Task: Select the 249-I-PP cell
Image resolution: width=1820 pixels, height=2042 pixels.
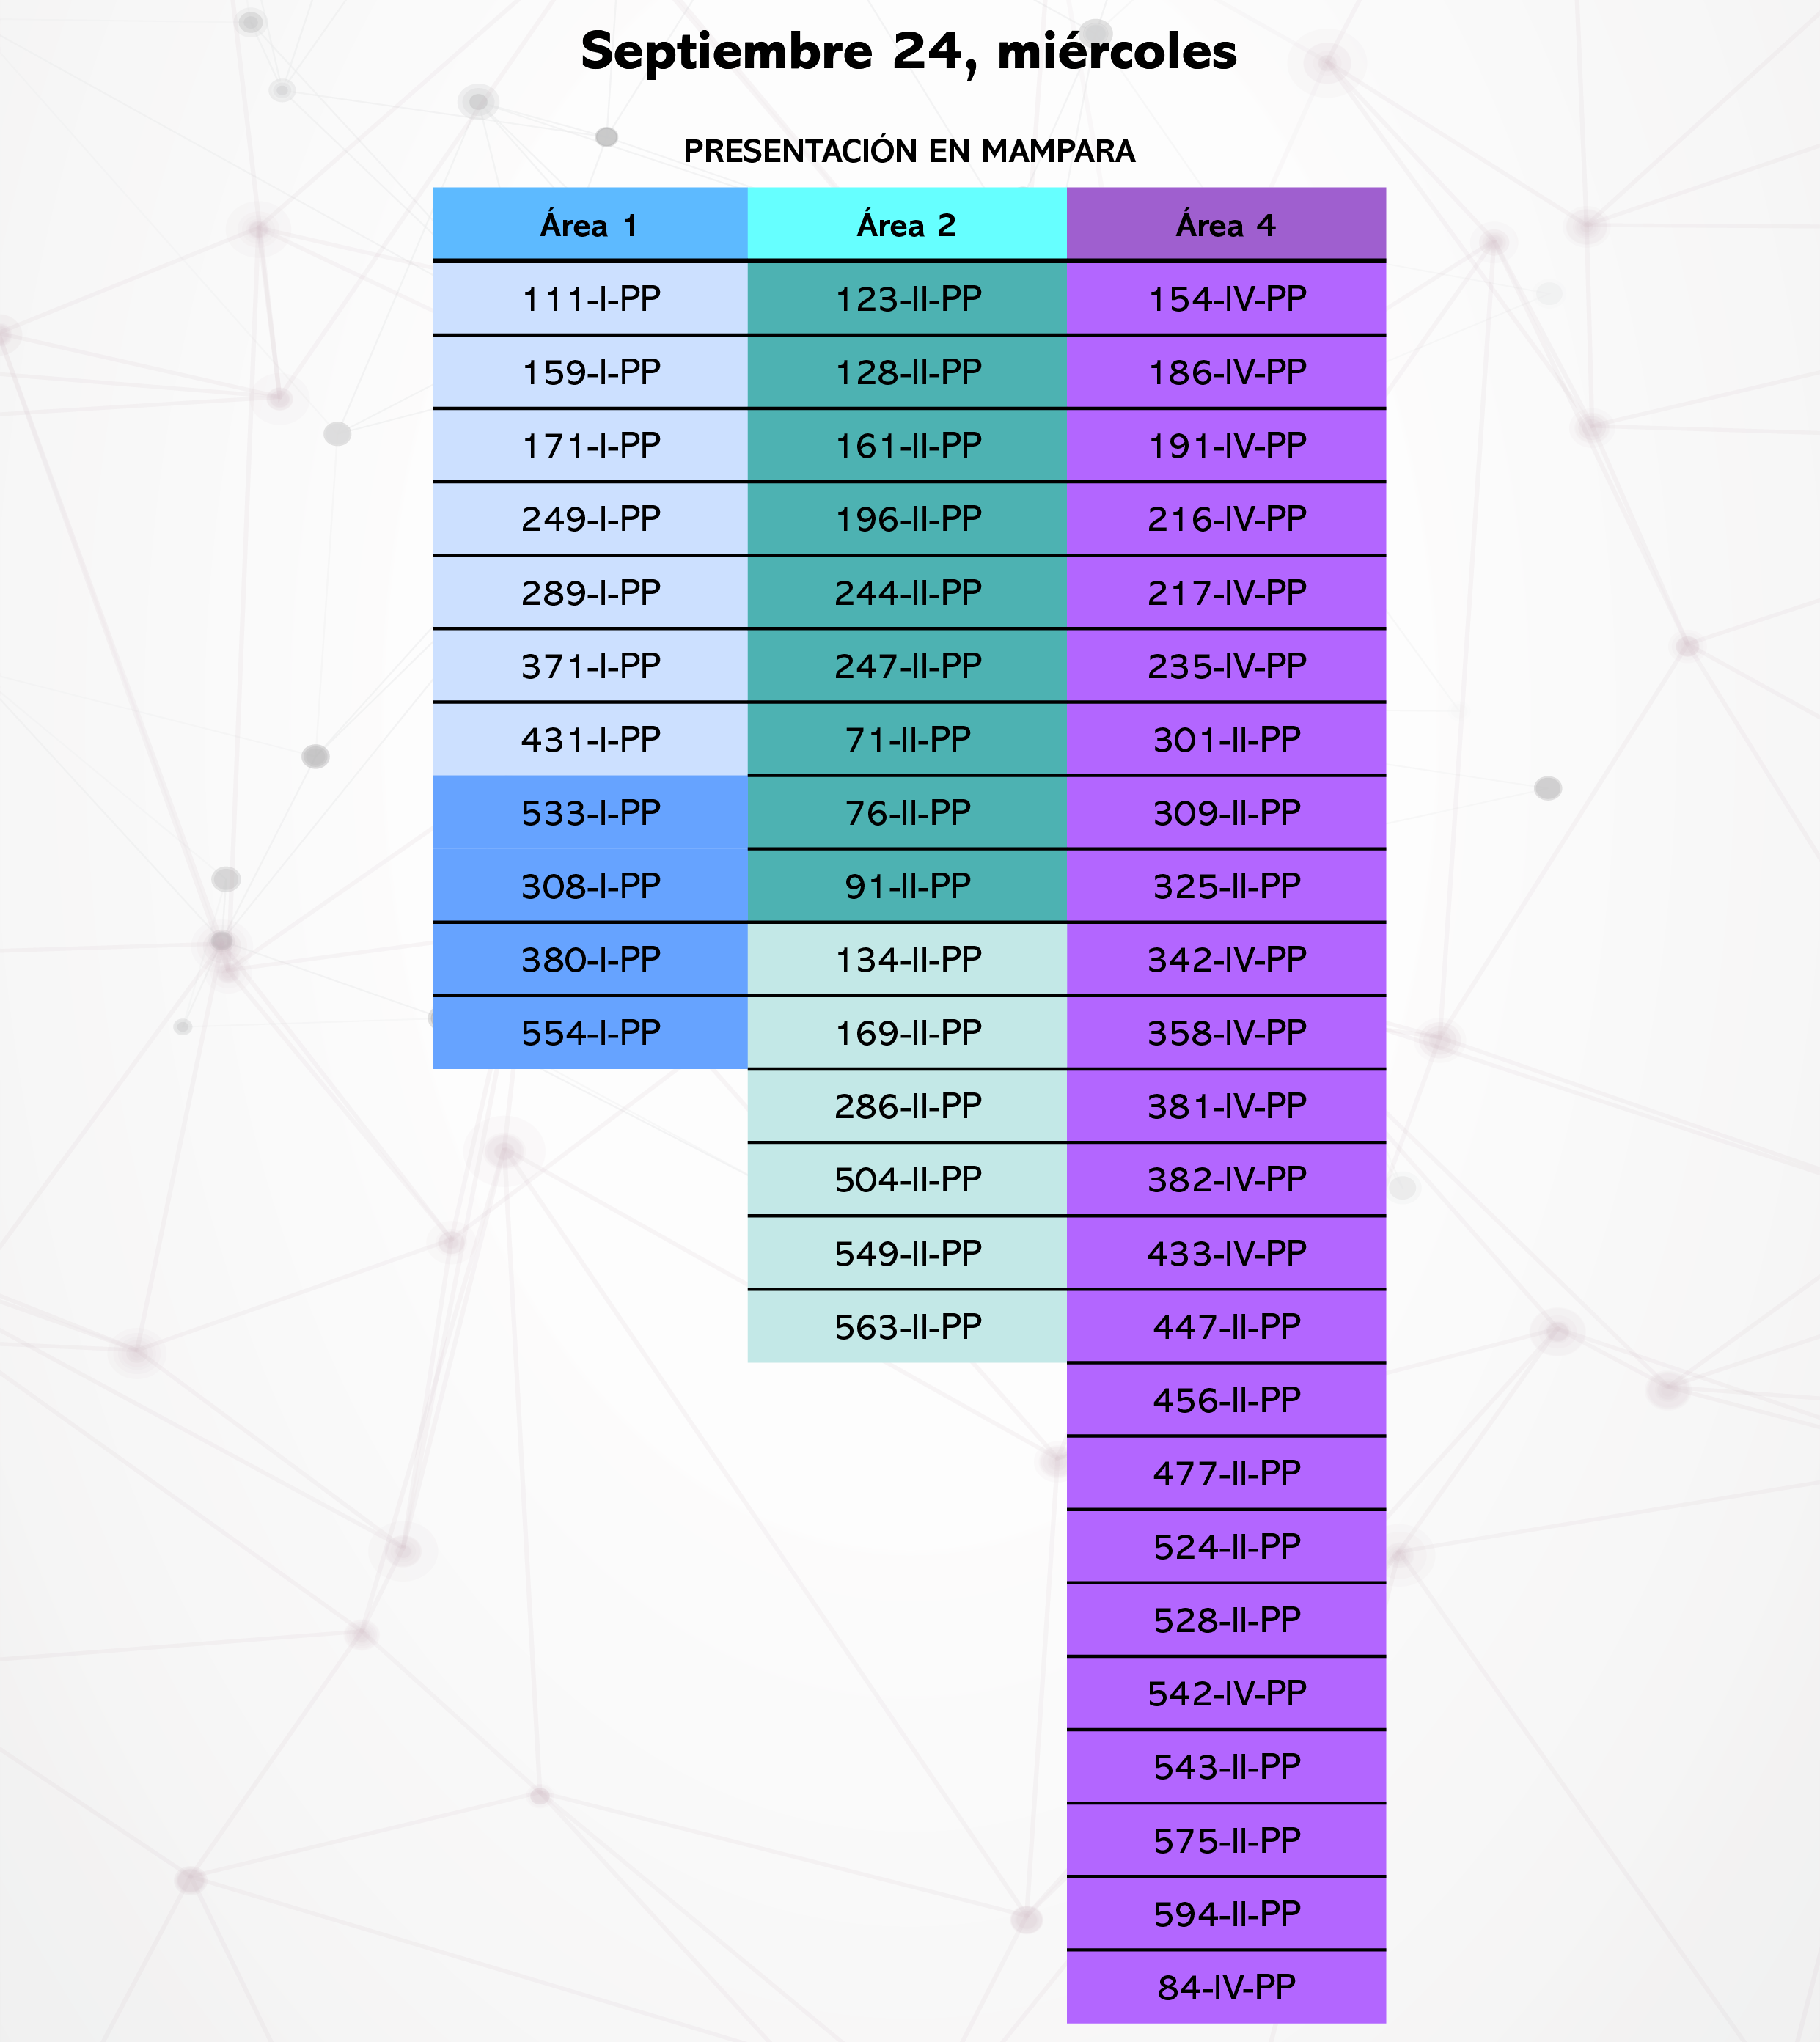Action: click(x=590, y=519)
